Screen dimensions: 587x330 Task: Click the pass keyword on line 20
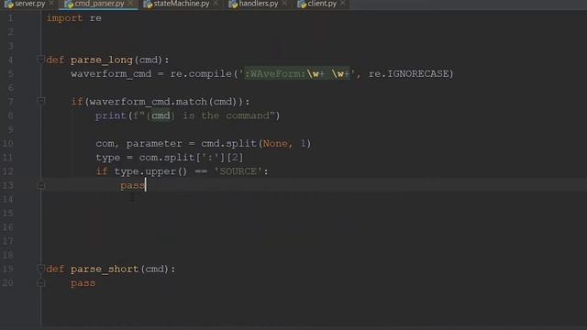83,283
